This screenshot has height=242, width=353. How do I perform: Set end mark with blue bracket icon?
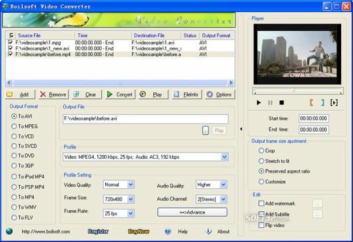[323, 102]
